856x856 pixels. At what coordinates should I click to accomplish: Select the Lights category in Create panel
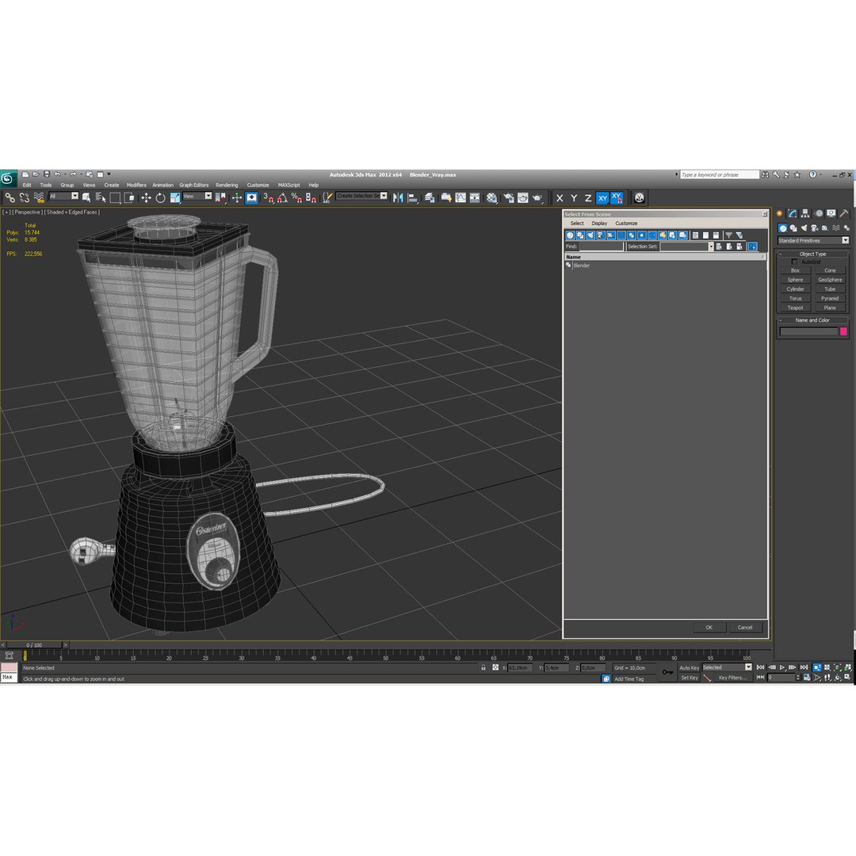804,227
